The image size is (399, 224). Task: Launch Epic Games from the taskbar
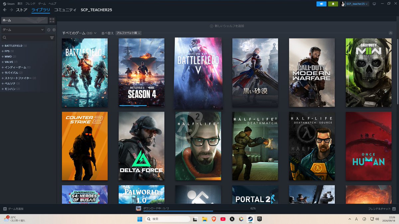coord(259,219)
